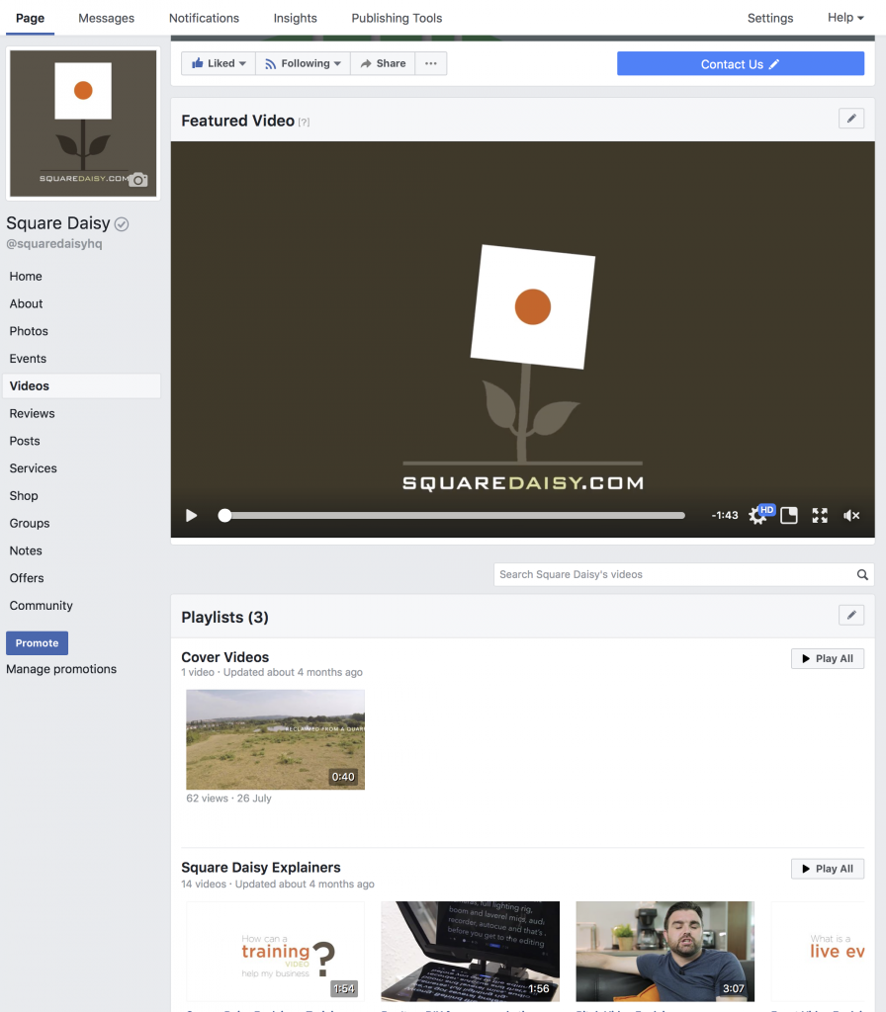Viewport: 886px width, 1012px height.
Task: Open Services in the sidebar
Action: click(x=33, y=467)
